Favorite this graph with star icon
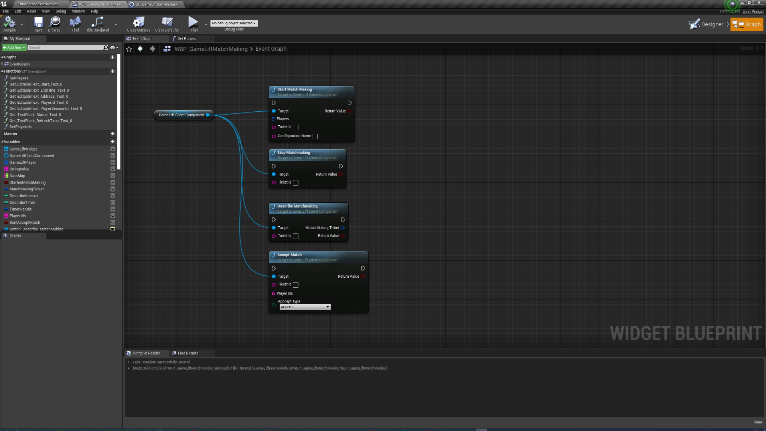The image size is (766, 431). (129, 49)
